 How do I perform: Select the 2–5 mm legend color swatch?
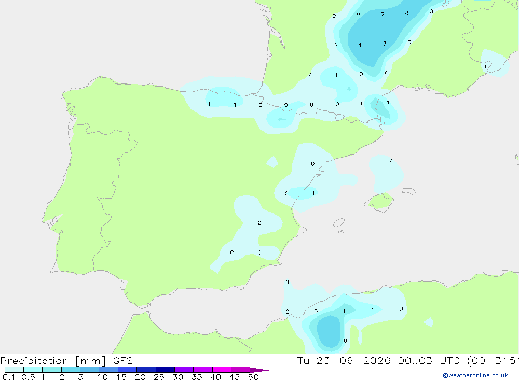point(71,370)
